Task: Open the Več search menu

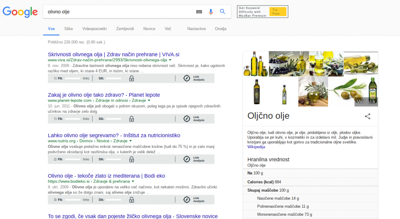Action: [168, 29]
